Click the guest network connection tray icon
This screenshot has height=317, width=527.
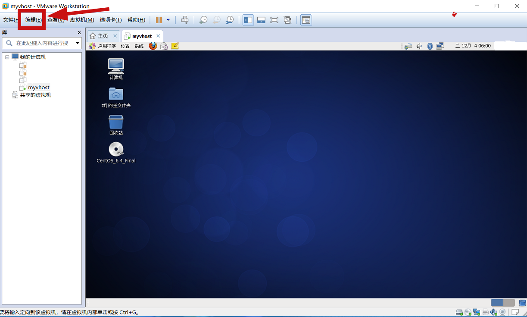pyautogui.click(x=440, y=46)
